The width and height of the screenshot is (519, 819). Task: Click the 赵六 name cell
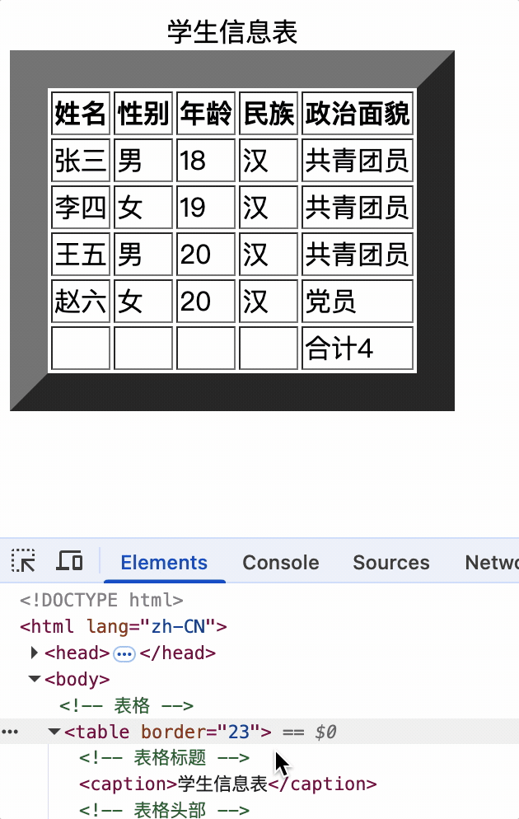point(81,302)
